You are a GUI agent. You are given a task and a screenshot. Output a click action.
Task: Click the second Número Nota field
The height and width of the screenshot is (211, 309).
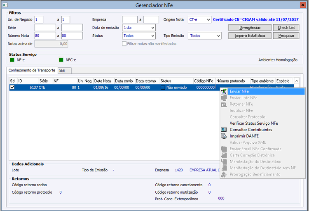click(72, 36)
